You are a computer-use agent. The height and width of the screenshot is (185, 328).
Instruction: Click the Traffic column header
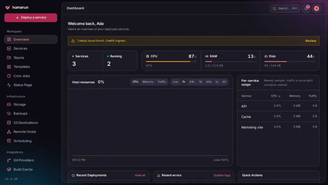313,96
